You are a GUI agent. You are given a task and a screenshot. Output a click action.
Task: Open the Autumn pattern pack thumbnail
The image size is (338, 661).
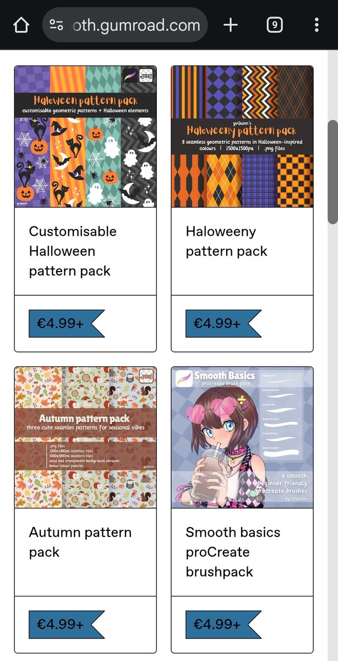coord(85,437)
